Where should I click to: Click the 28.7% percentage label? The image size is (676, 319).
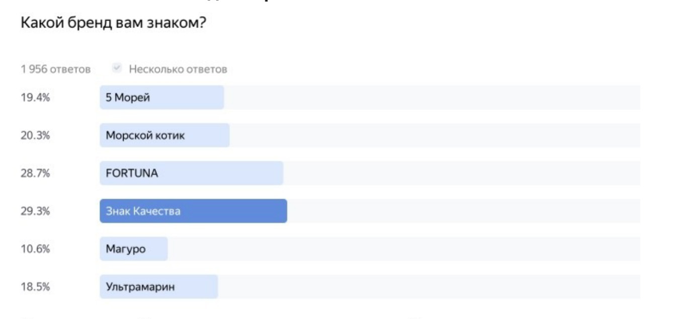[x=35, y=174]
